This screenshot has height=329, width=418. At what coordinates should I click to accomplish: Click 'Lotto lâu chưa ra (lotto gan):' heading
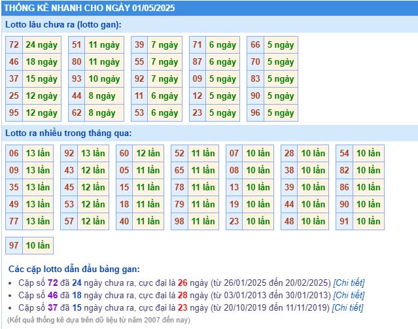(x=63, y=25)
